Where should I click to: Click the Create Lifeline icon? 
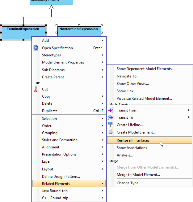(110, 125)
